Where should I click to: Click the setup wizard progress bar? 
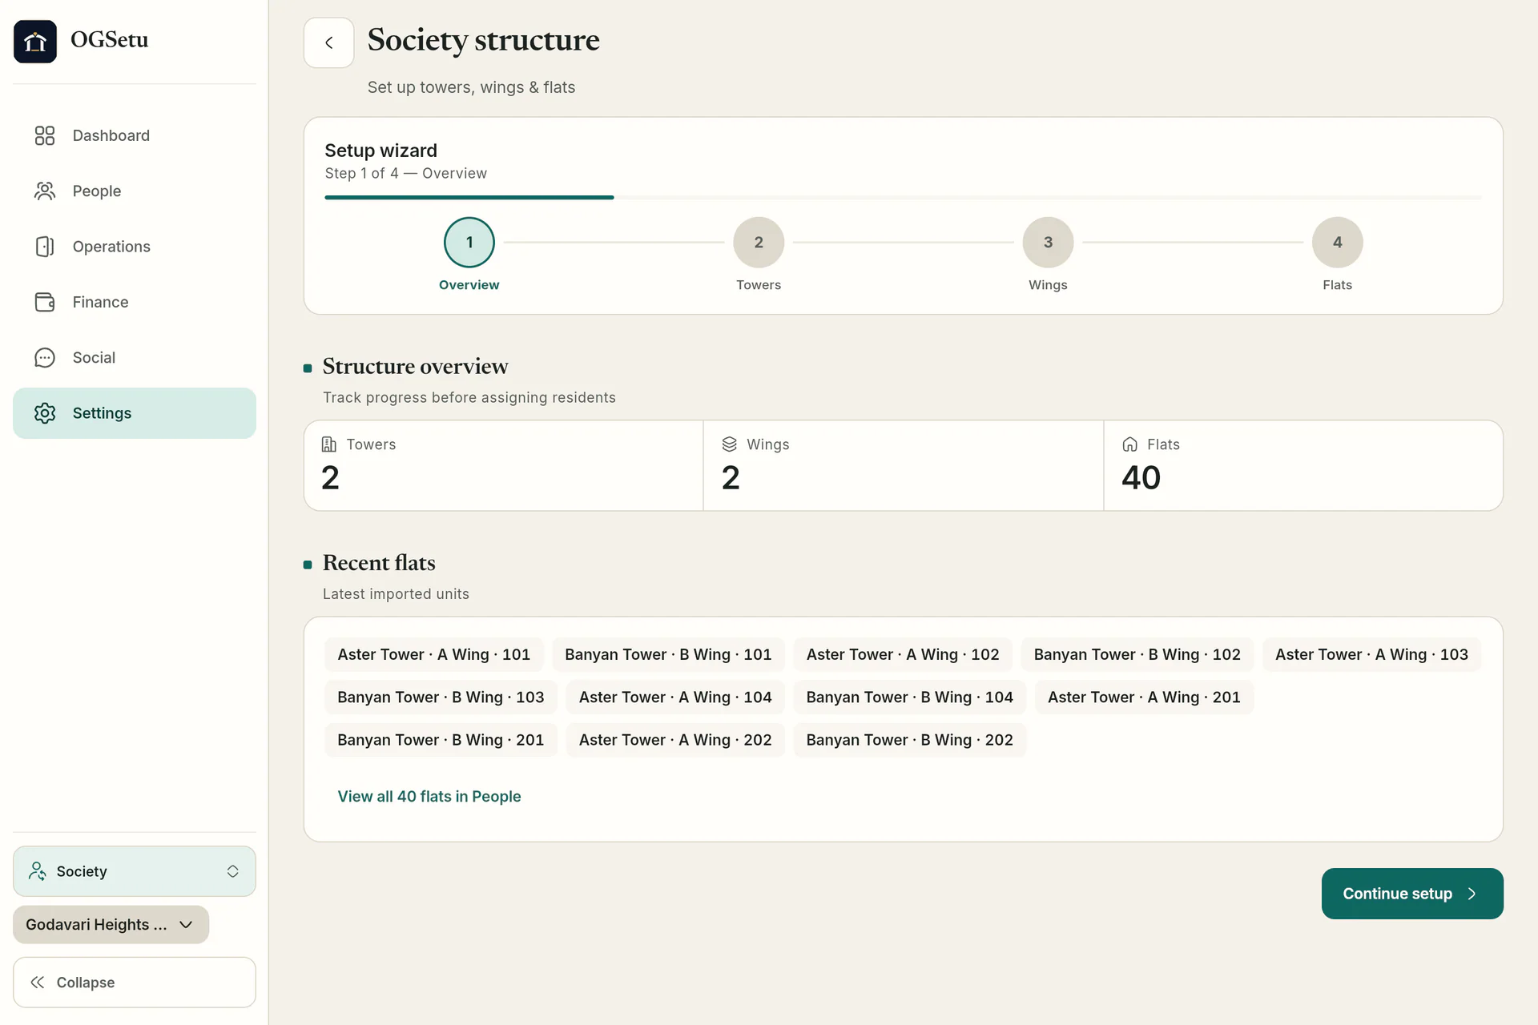[x=903, y=197]
